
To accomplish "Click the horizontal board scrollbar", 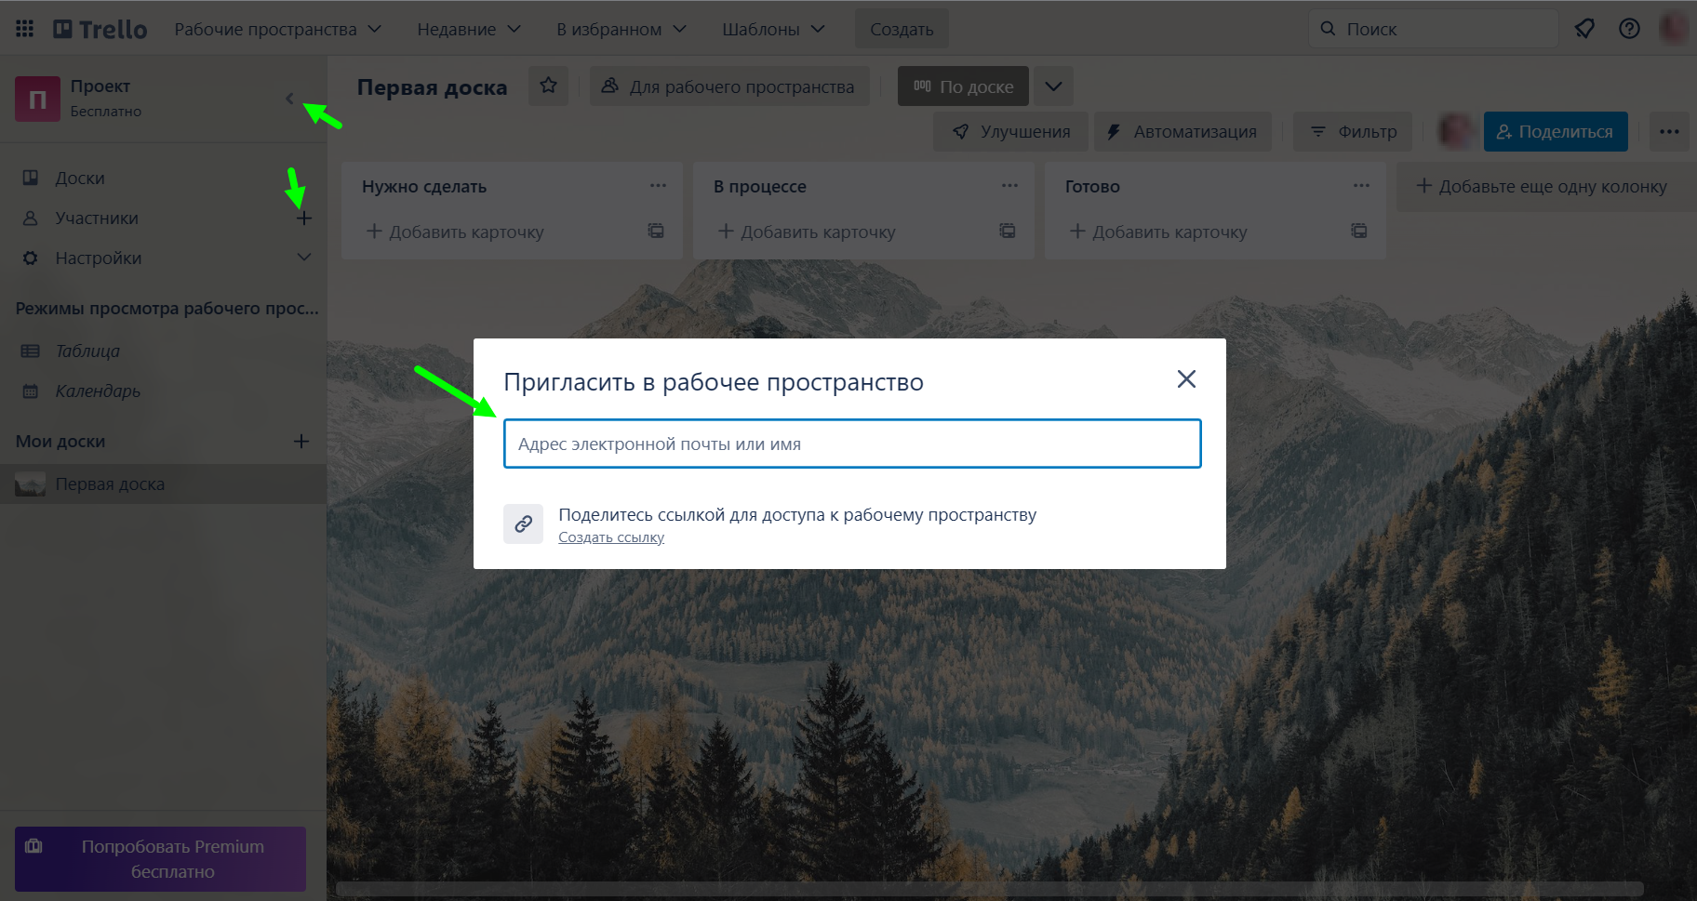I will (989, 888).
